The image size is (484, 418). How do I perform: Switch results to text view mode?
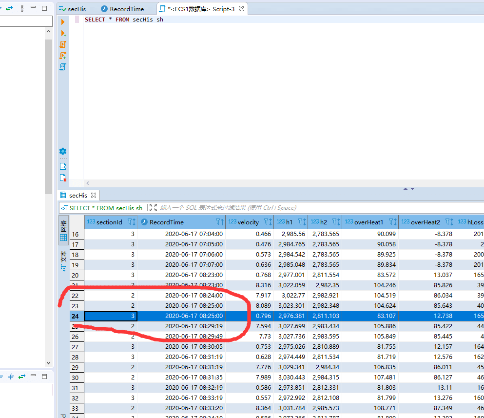[x=63, y=262]
